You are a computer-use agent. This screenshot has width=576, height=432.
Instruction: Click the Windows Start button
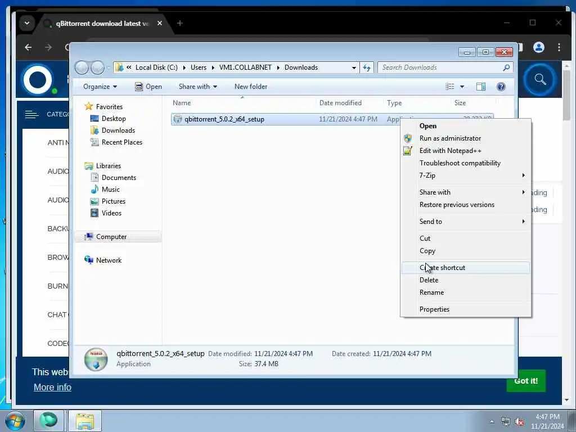[x=15, y=421]
